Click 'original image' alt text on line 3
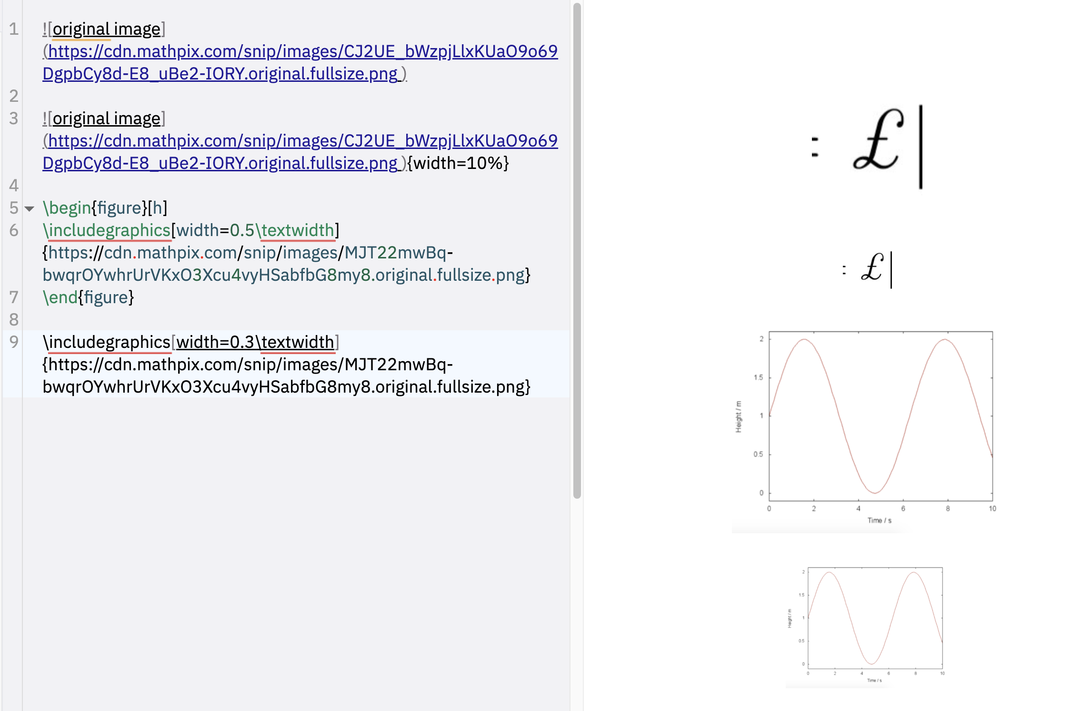 coord(106,118)
